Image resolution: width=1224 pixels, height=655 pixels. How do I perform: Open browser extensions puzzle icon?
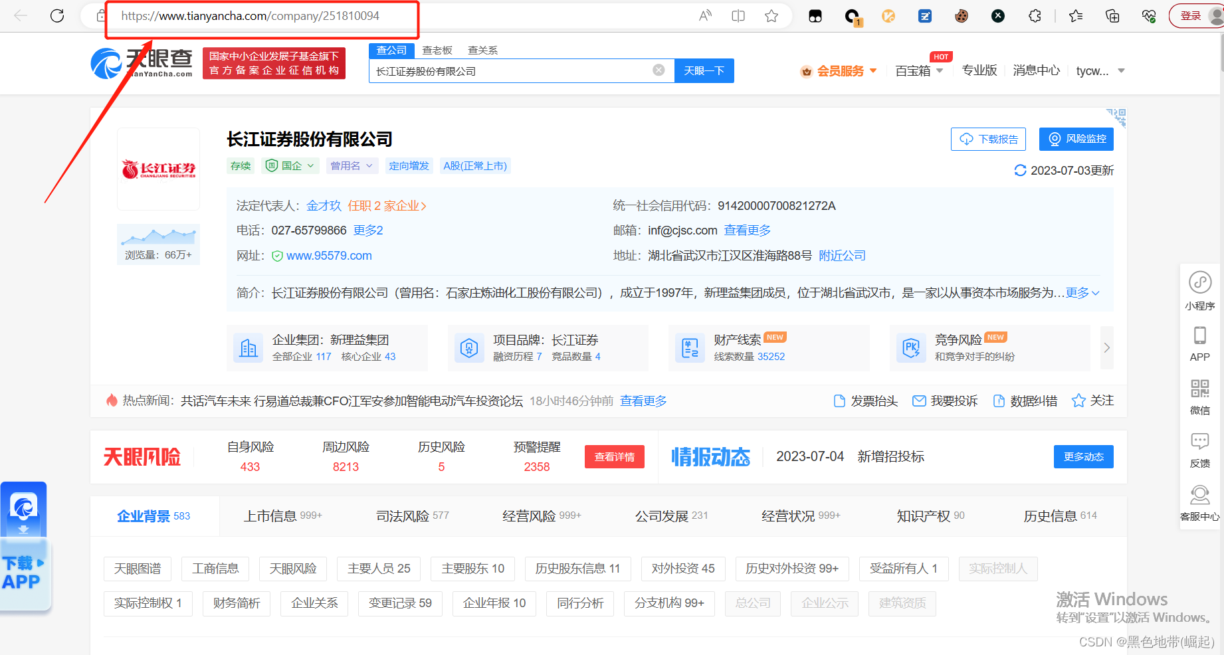coord(1035,16)
